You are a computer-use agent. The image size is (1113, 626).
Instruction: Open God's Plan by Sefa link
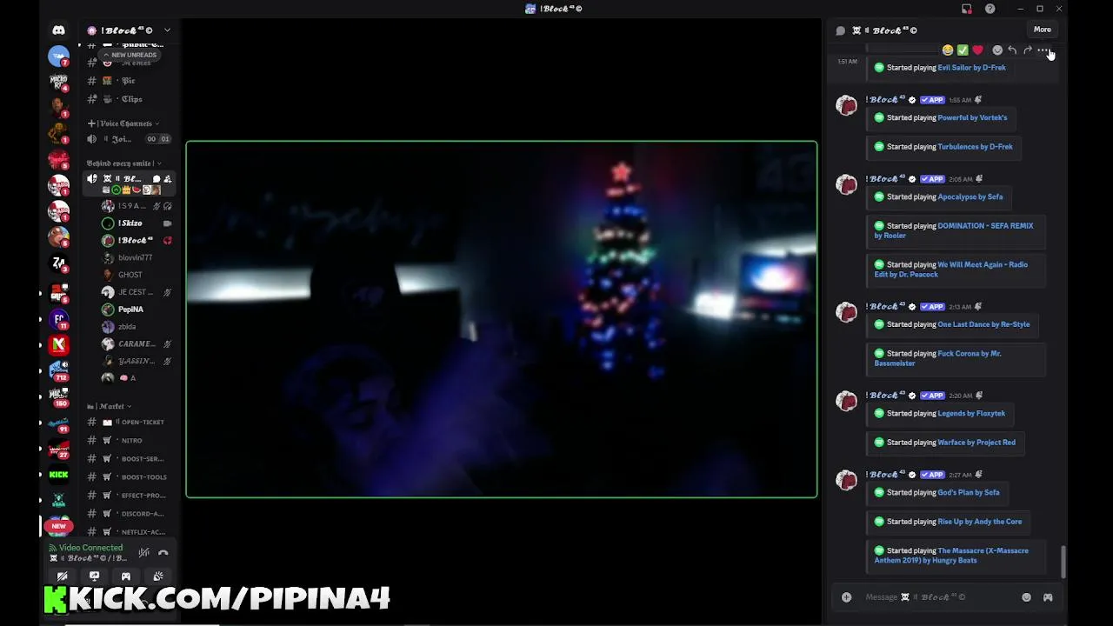coord(968,493)
